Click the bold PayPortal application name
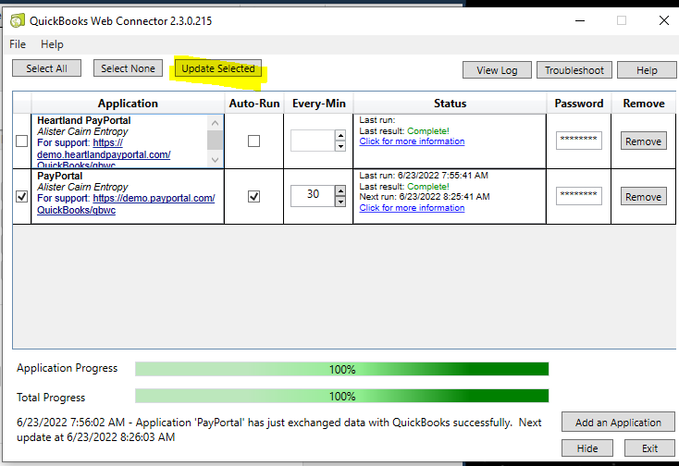The height and width of the screenshot is (466, 679). 60,176
